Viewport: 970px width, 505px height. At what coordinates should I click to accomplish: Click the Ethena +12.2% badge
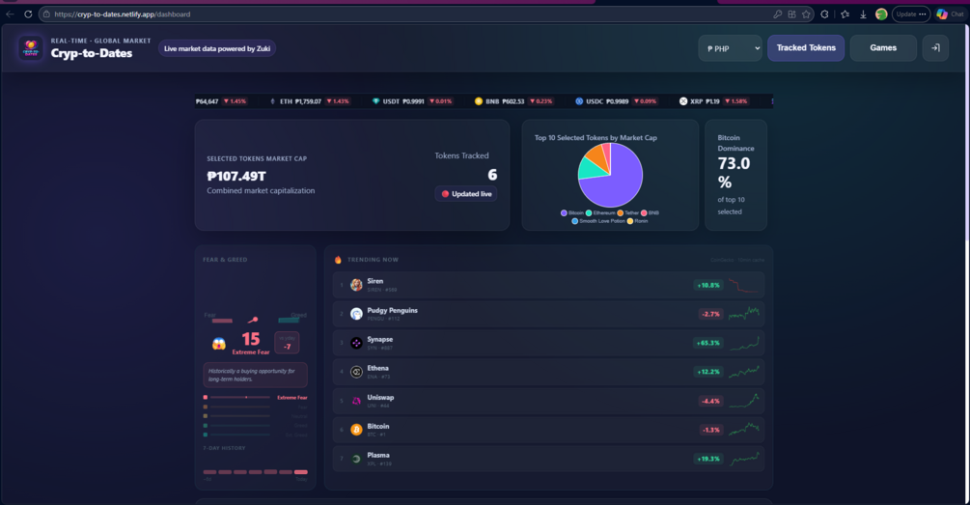708,372
